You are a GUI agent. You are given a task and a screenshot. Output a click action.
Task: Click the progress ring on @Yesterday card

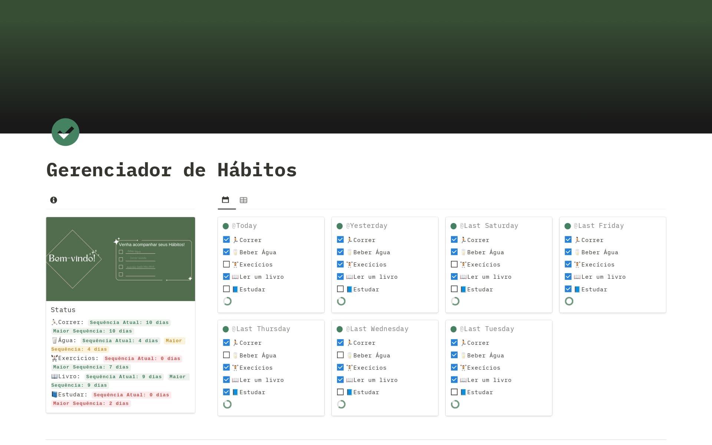[x=341, y=301]
